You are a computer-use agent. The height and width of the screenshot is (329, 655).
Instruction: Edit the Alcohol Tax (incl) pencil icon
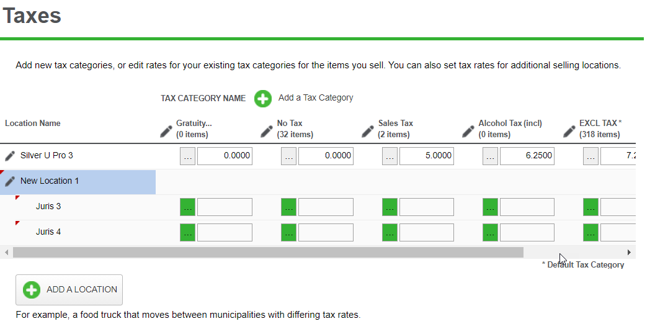point(468,131)
